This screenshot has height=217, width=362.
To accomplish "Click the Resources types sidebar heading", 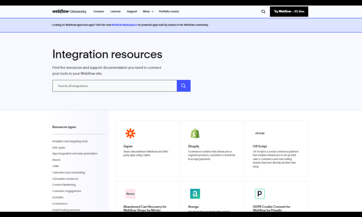I will [64, 127].
